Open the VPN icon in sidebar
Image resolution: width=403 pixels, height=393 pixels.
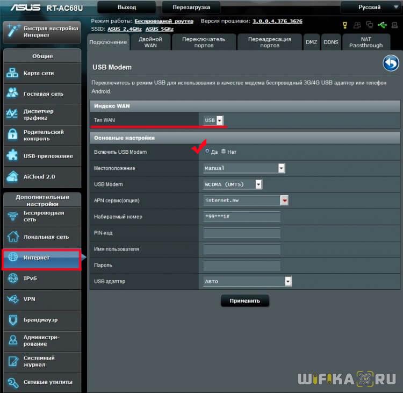(x=13, y=299)
